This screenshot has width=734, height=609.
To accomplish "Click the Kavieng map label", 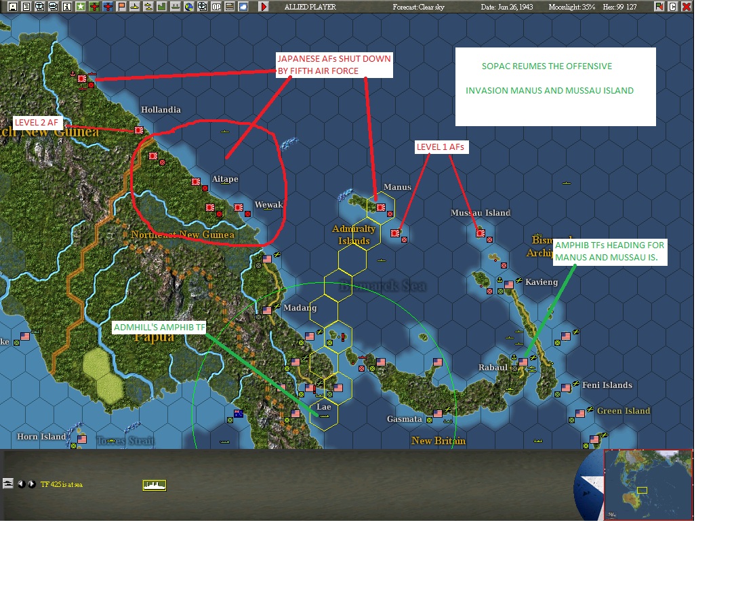I will 542,282.
